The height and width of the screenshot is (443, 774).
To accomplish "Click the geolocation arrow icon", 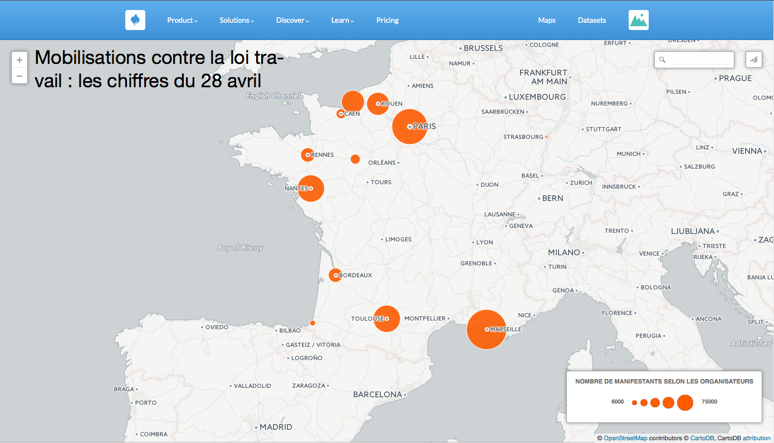I will (x=753, y=59).
